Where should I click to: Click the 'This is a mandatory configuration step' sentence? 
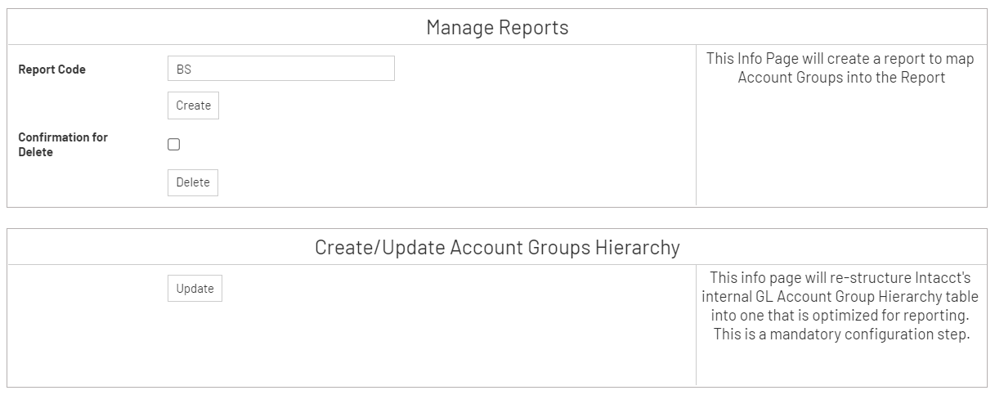coord(841,334)
